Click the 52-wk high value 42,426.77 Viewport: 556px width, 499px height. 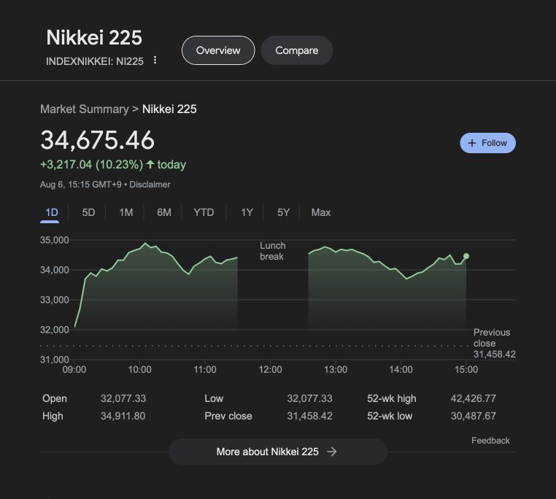[474, 398]
